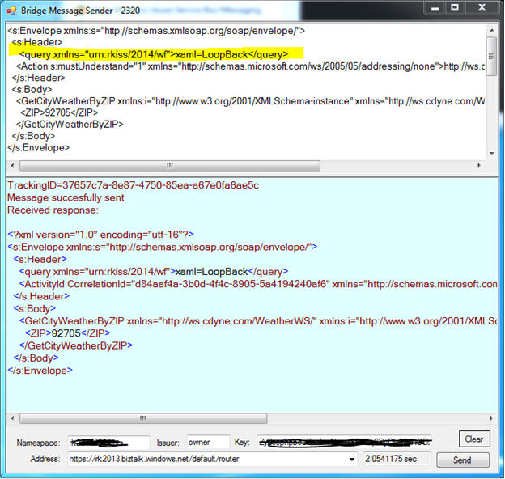This screenshot has height=479, width=505.
Task: Click request pane vertical scrollbar thumb
Action: [491, 57]
